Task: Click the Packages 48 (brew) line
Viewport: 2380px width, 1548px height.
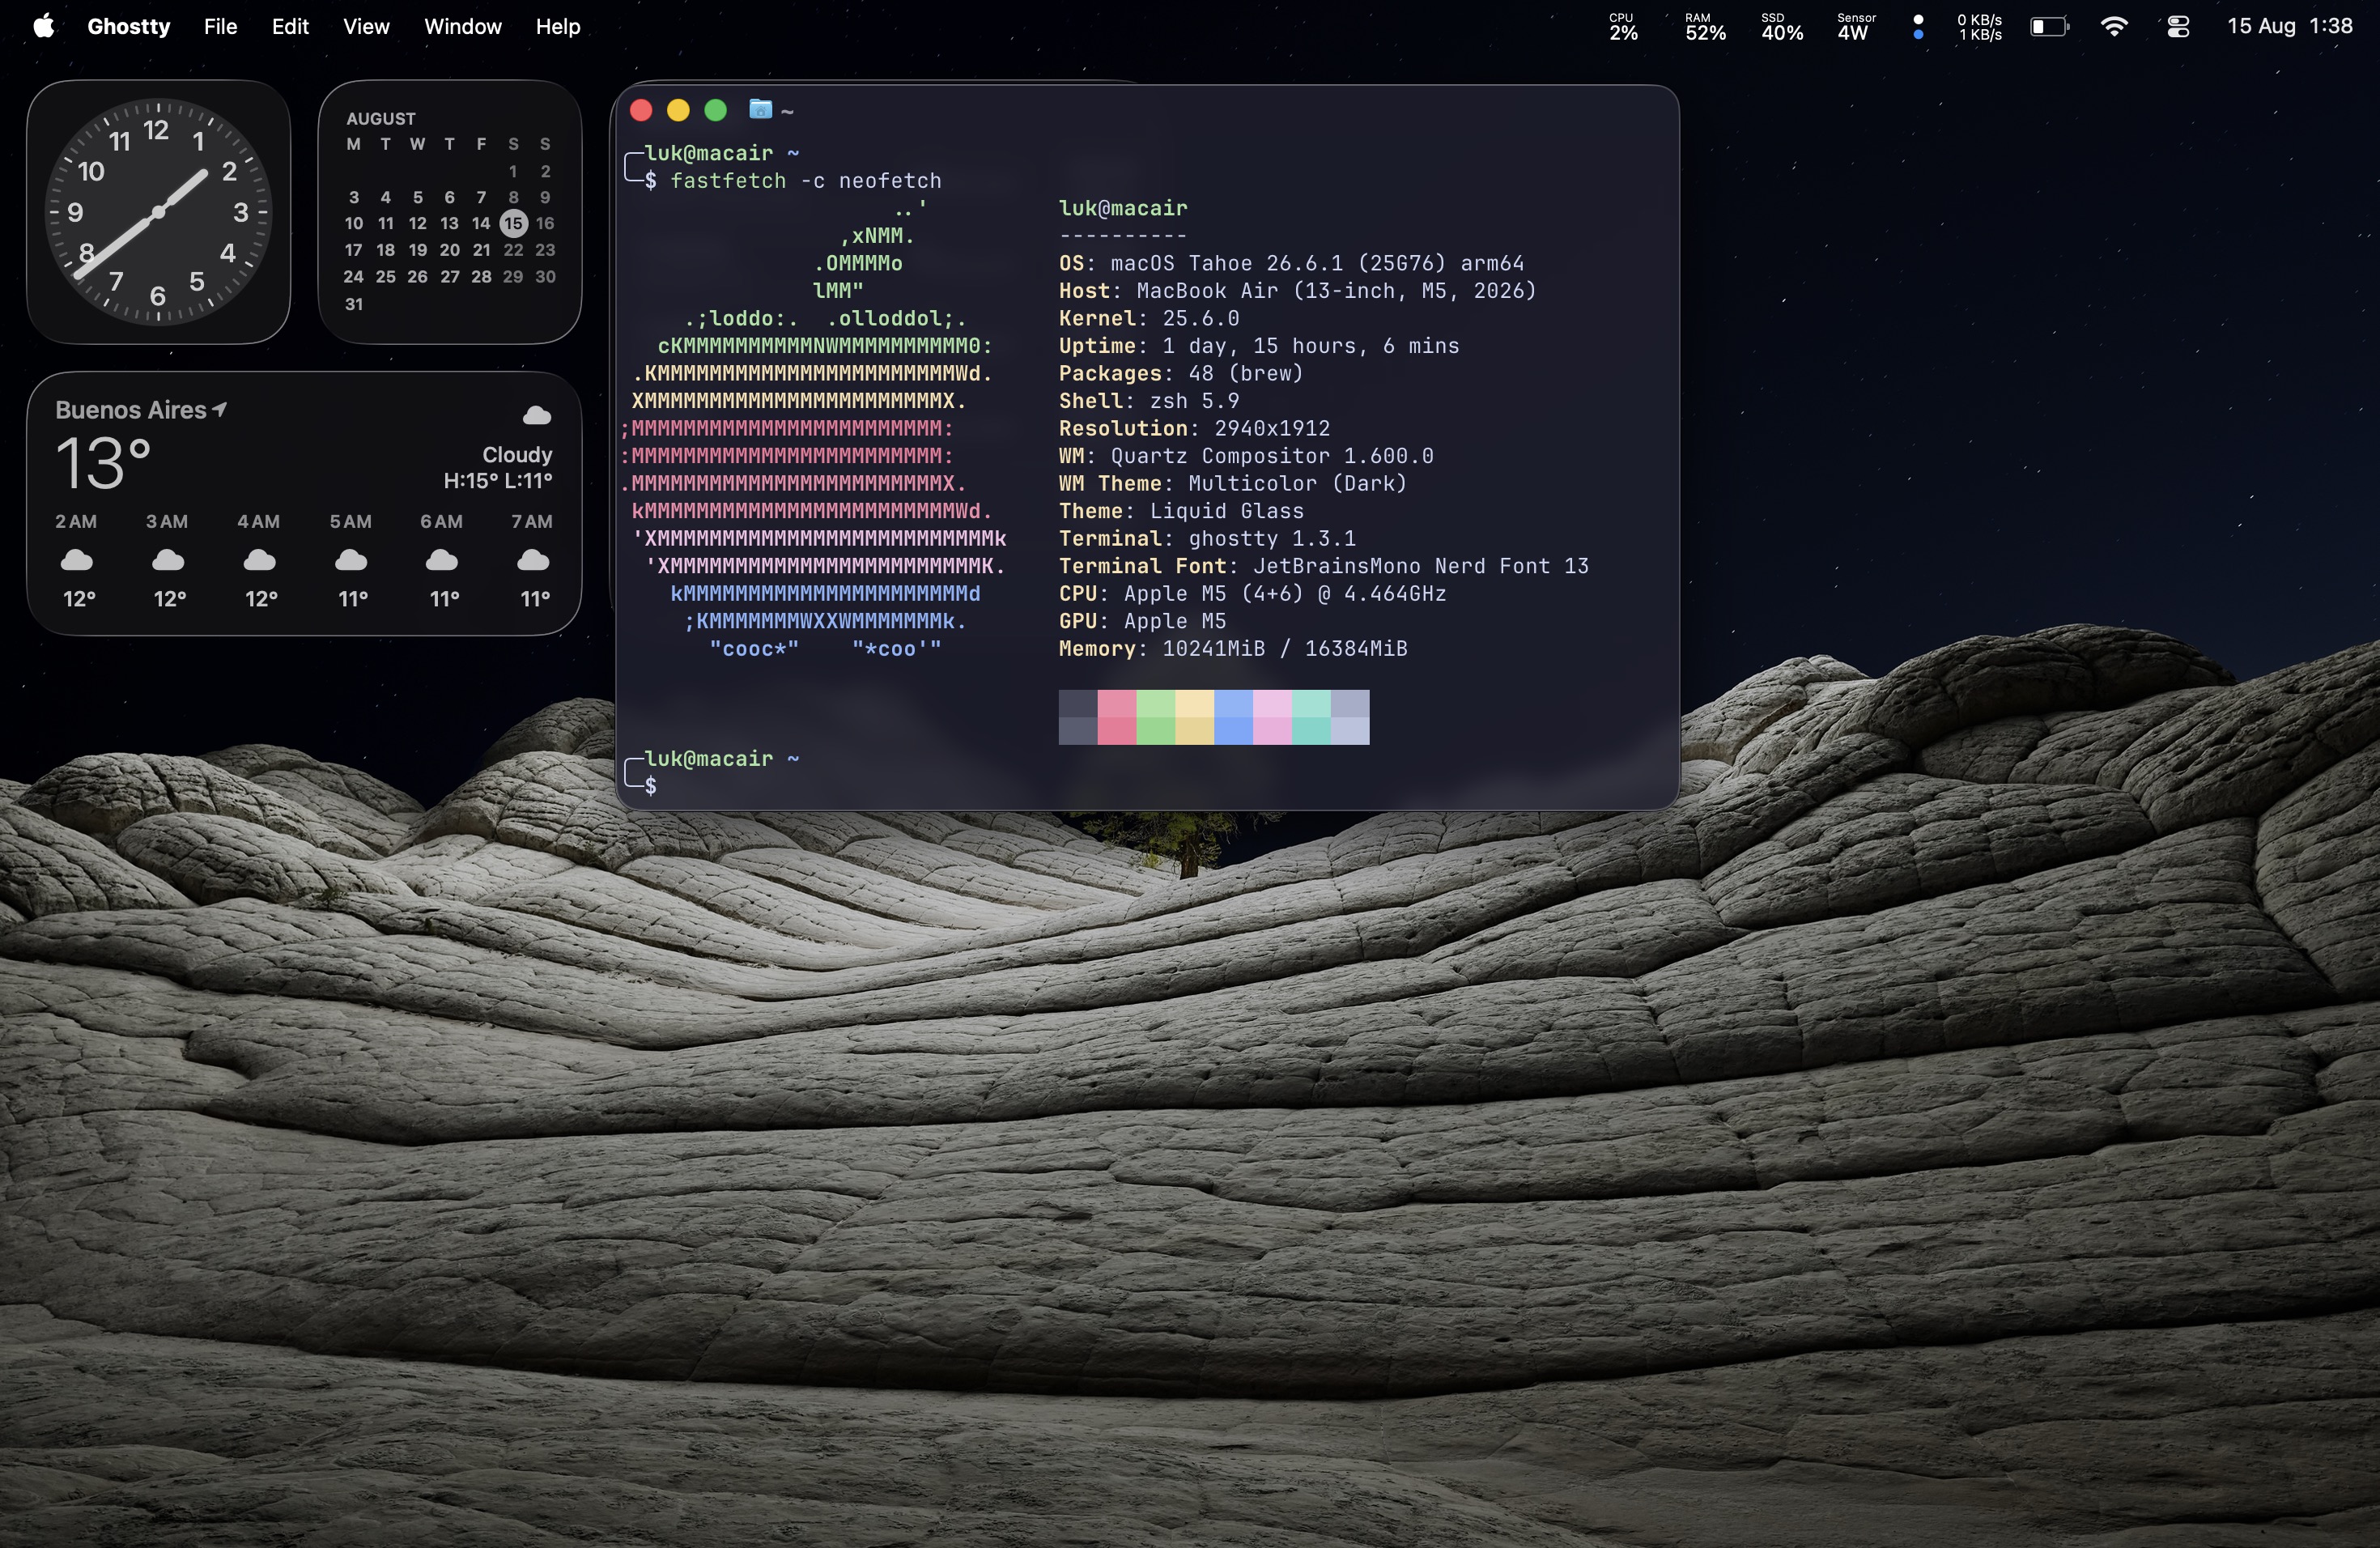Action: (x=1181, y=373)
